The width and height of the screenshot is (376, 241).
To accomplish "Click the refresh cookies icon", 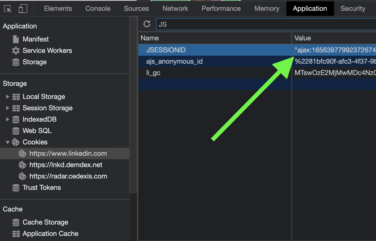I will pos(147,24).
